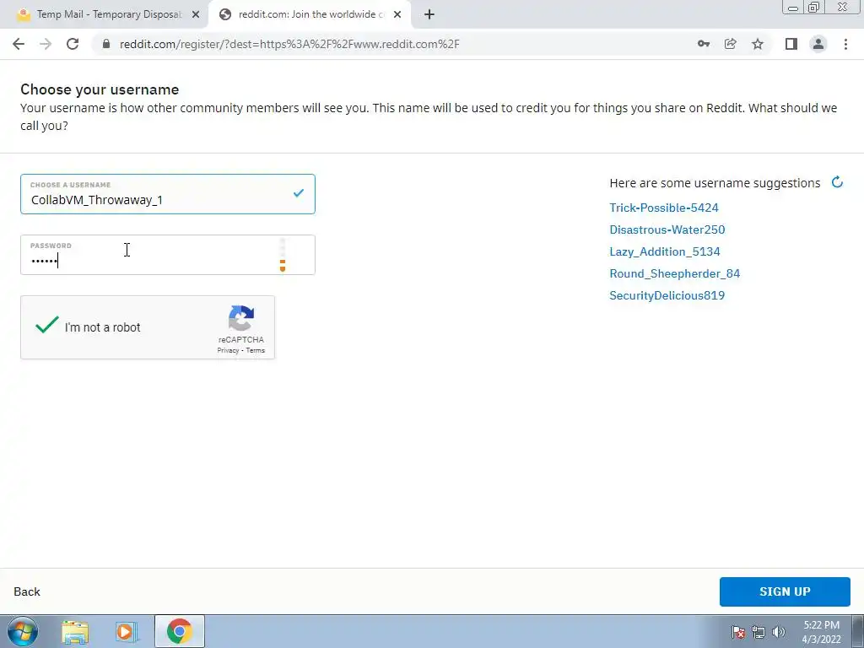Close the reddit.com tab

pos(397,14)
